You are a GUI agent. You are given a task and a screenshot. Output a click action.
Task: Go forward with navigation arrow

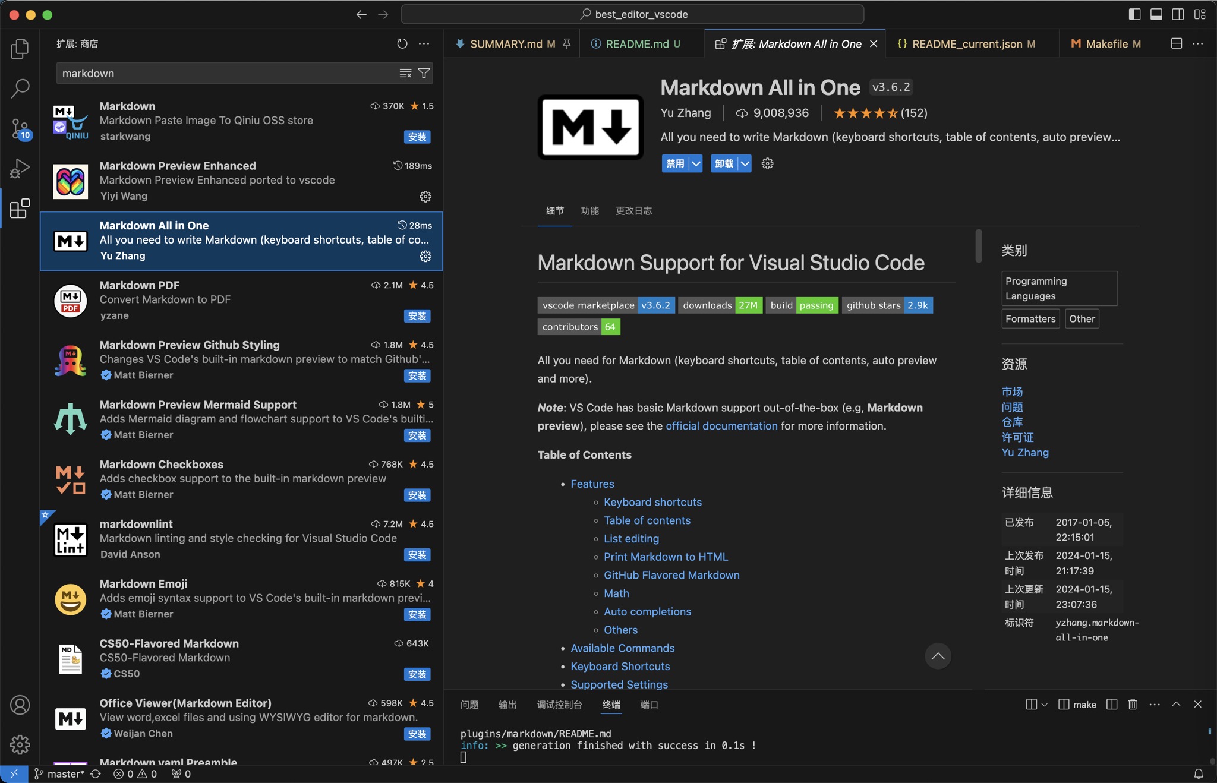click(x=383, y=14)
